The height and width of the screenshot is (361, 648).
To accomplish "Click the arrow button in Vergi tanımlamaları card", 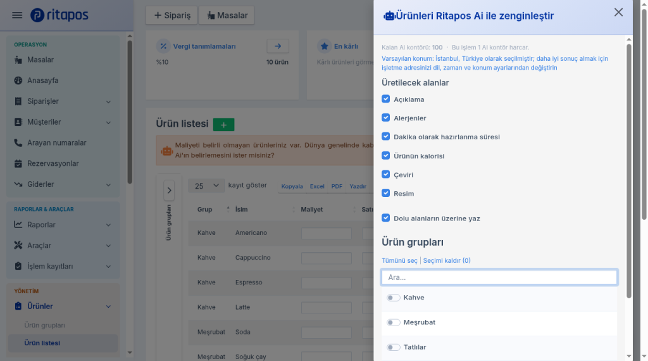I will [x=278, y=46].
